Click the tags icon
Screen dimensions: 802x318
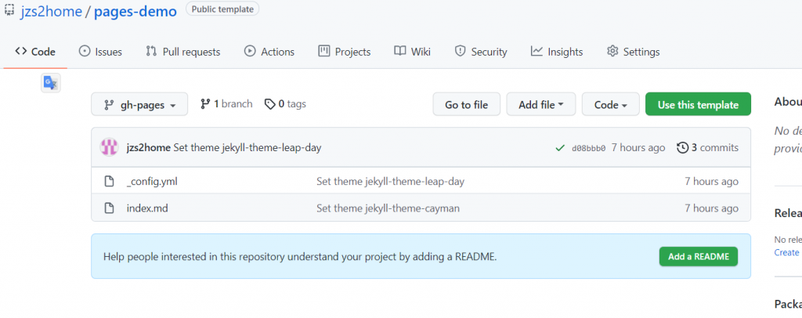point(269,104)
